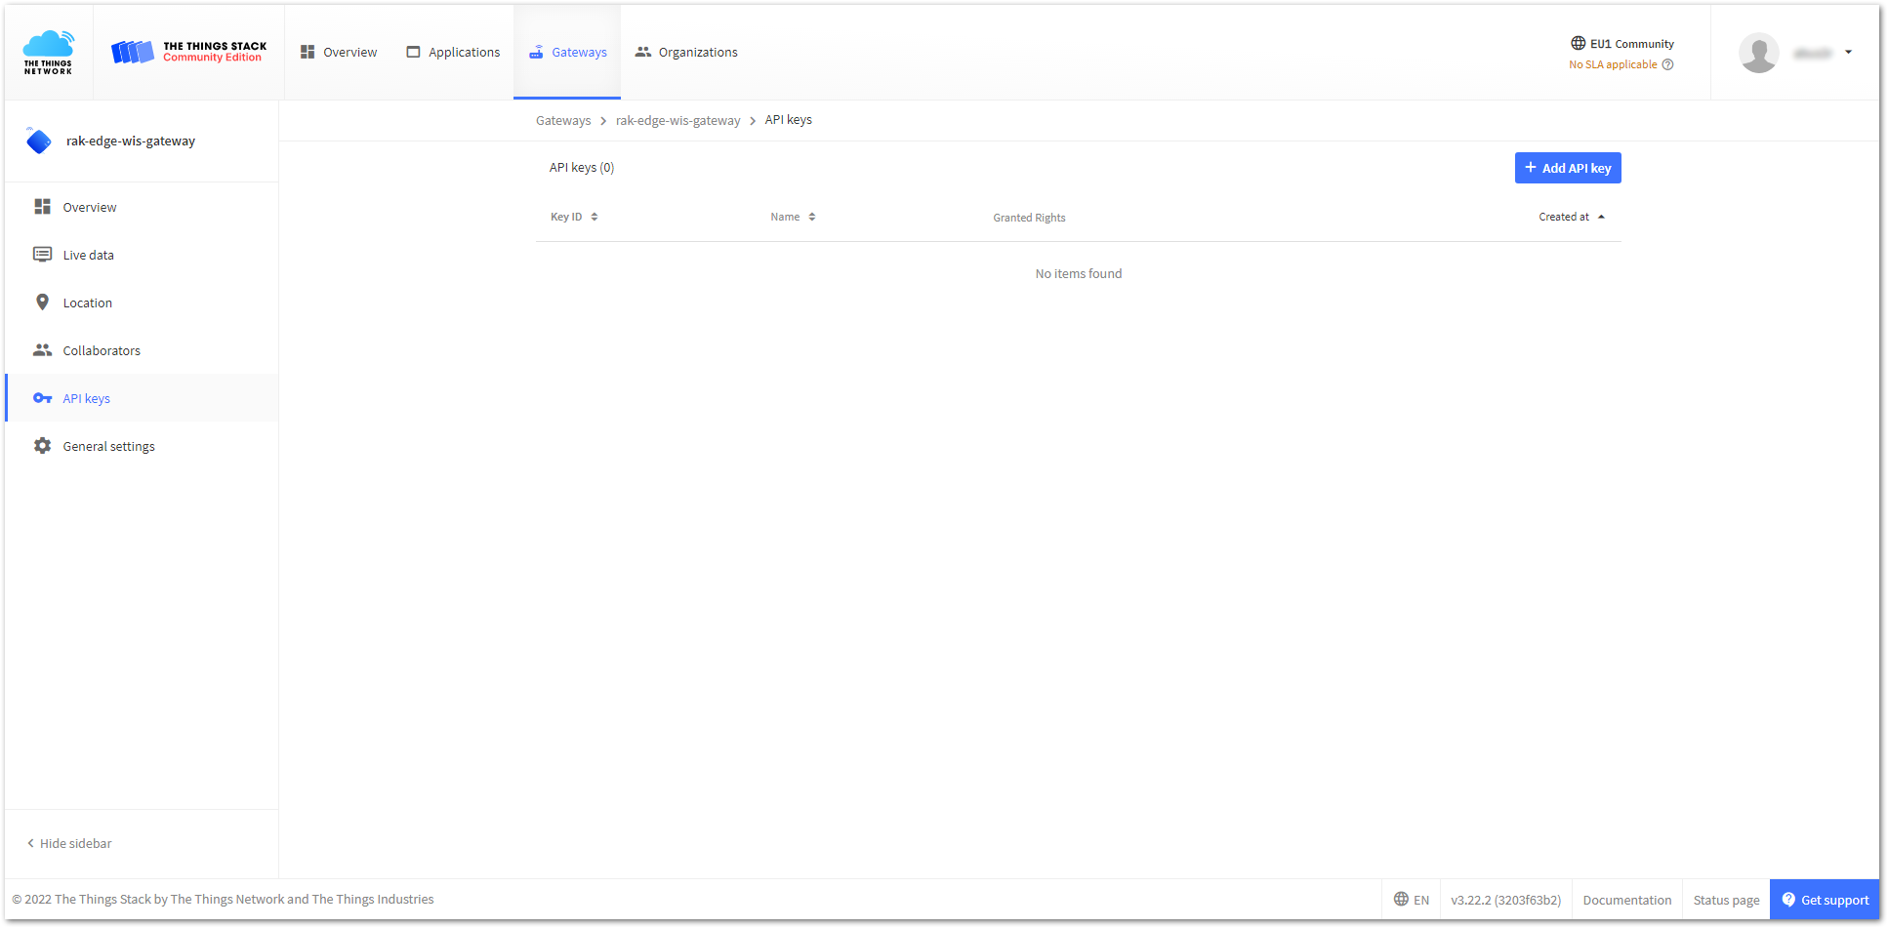Click the API keys key icon
1888x928 pixels.
tap(42, 398)
